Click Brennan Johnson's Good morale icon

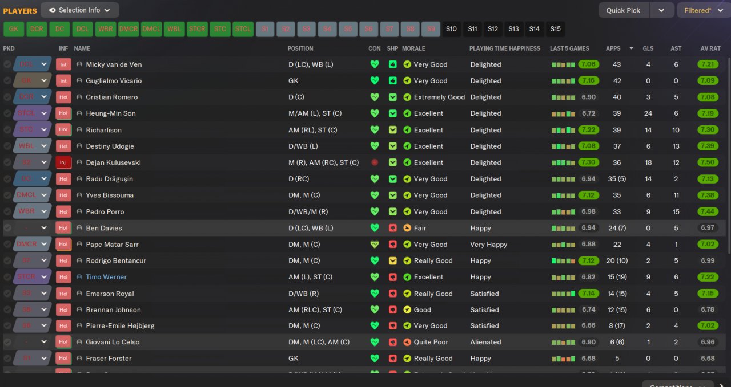click(x=407, y=309)
